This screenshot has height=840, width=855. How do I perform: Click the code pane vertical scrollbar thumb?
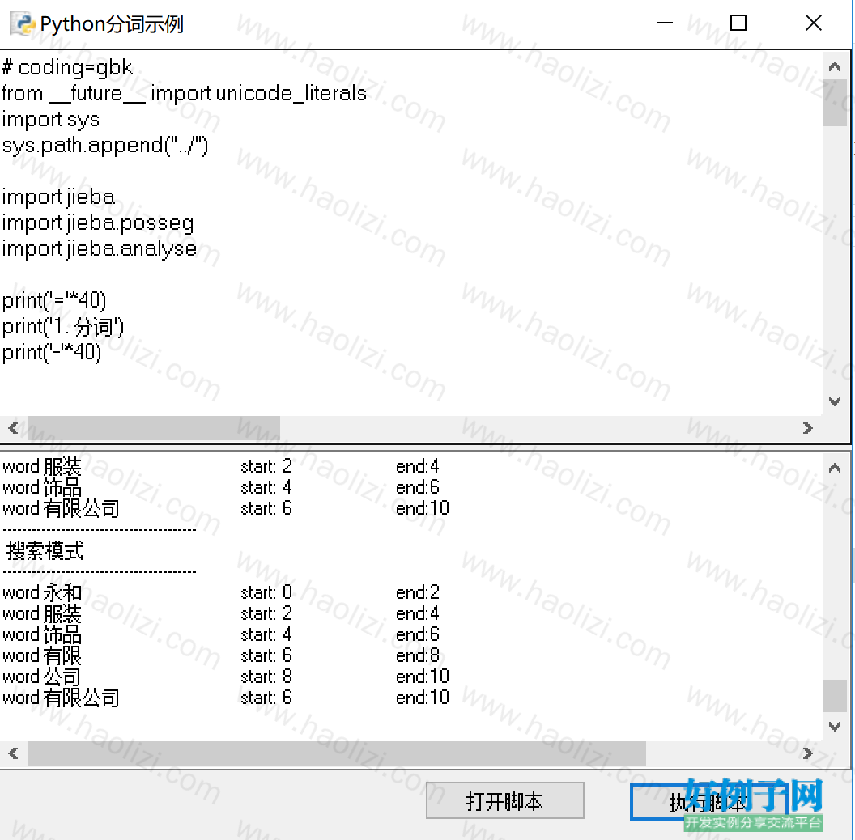(x=834, y=103)
